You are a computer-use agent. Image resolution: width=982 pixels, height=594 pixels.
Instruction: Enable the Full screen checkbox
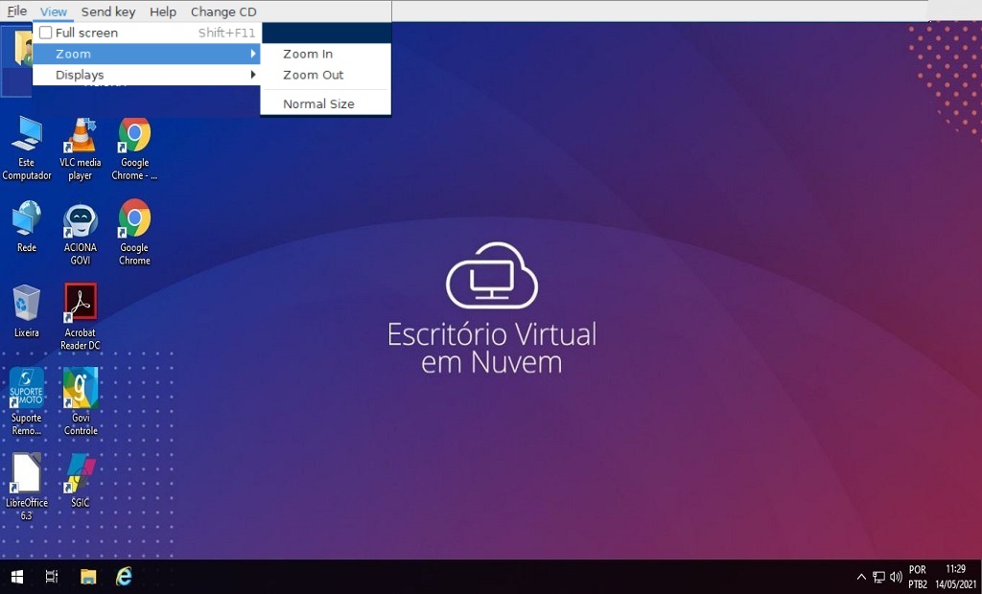coord(45,33)
